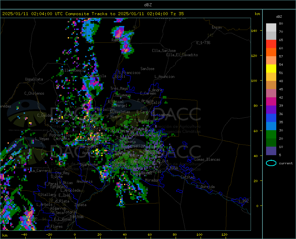
Task: Click the 'dBZ' title at top center
Action: click(x=148, y=5)
